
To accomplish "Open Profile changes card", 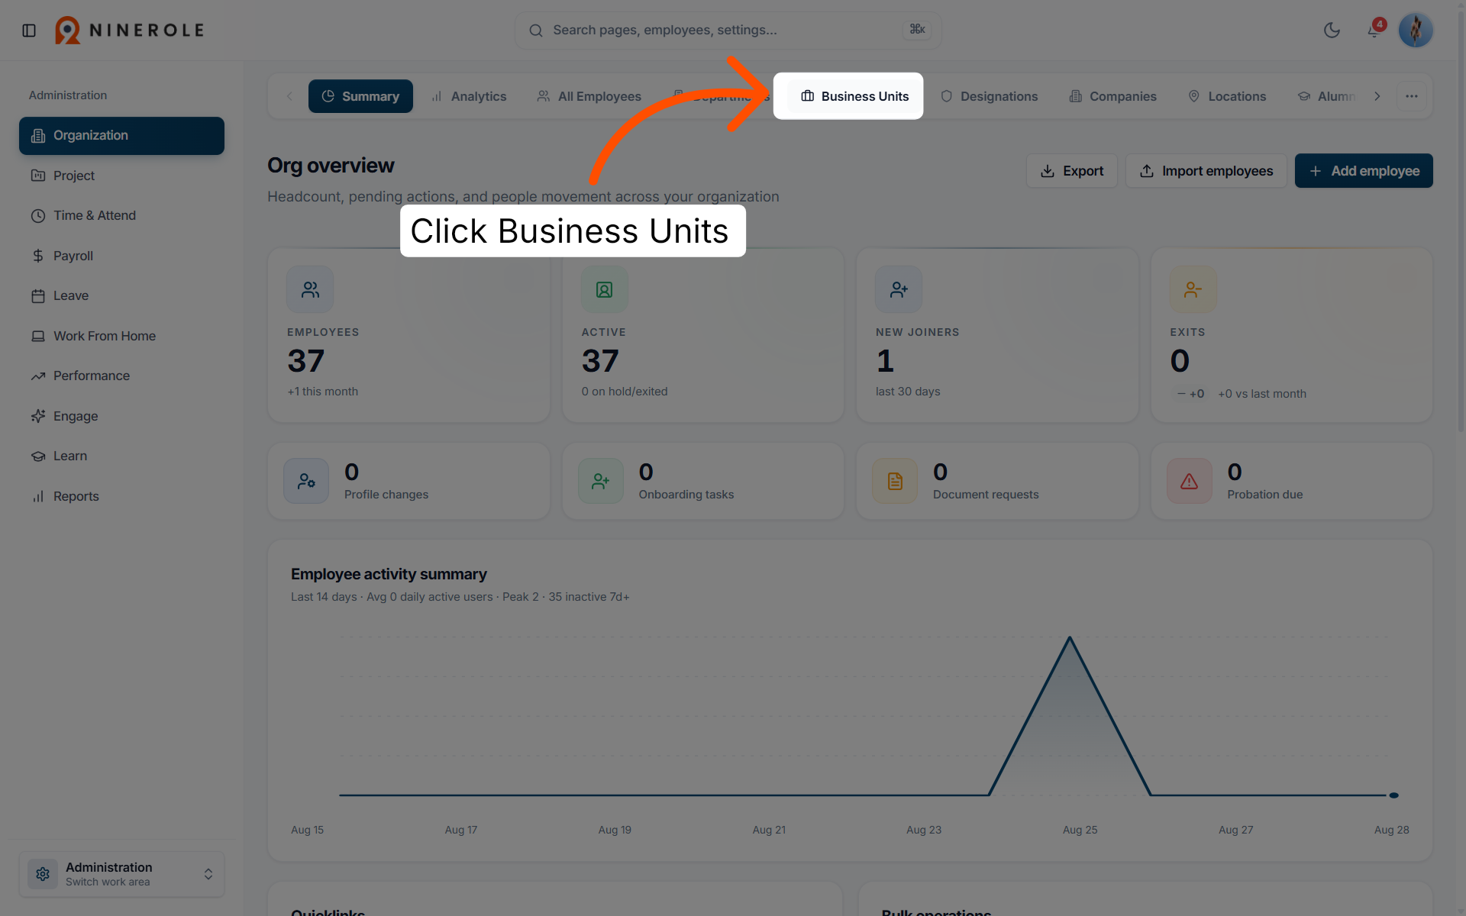I will tap(408, 482).
